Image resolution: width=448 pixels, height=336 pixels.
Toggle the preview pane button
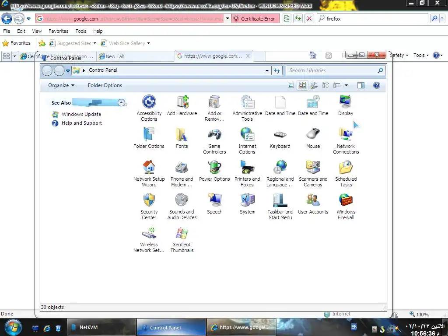[x=361, y=85]
